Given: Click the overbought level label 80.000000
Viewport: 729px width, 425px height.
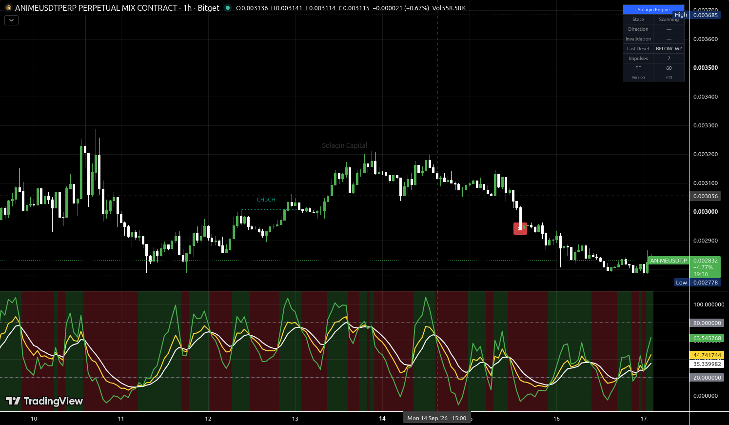Looking at the screenshot, I should (x=707, y=323).
